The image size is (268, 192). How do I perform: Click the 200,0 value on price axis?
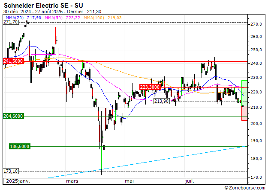click(x=256, y=124)
